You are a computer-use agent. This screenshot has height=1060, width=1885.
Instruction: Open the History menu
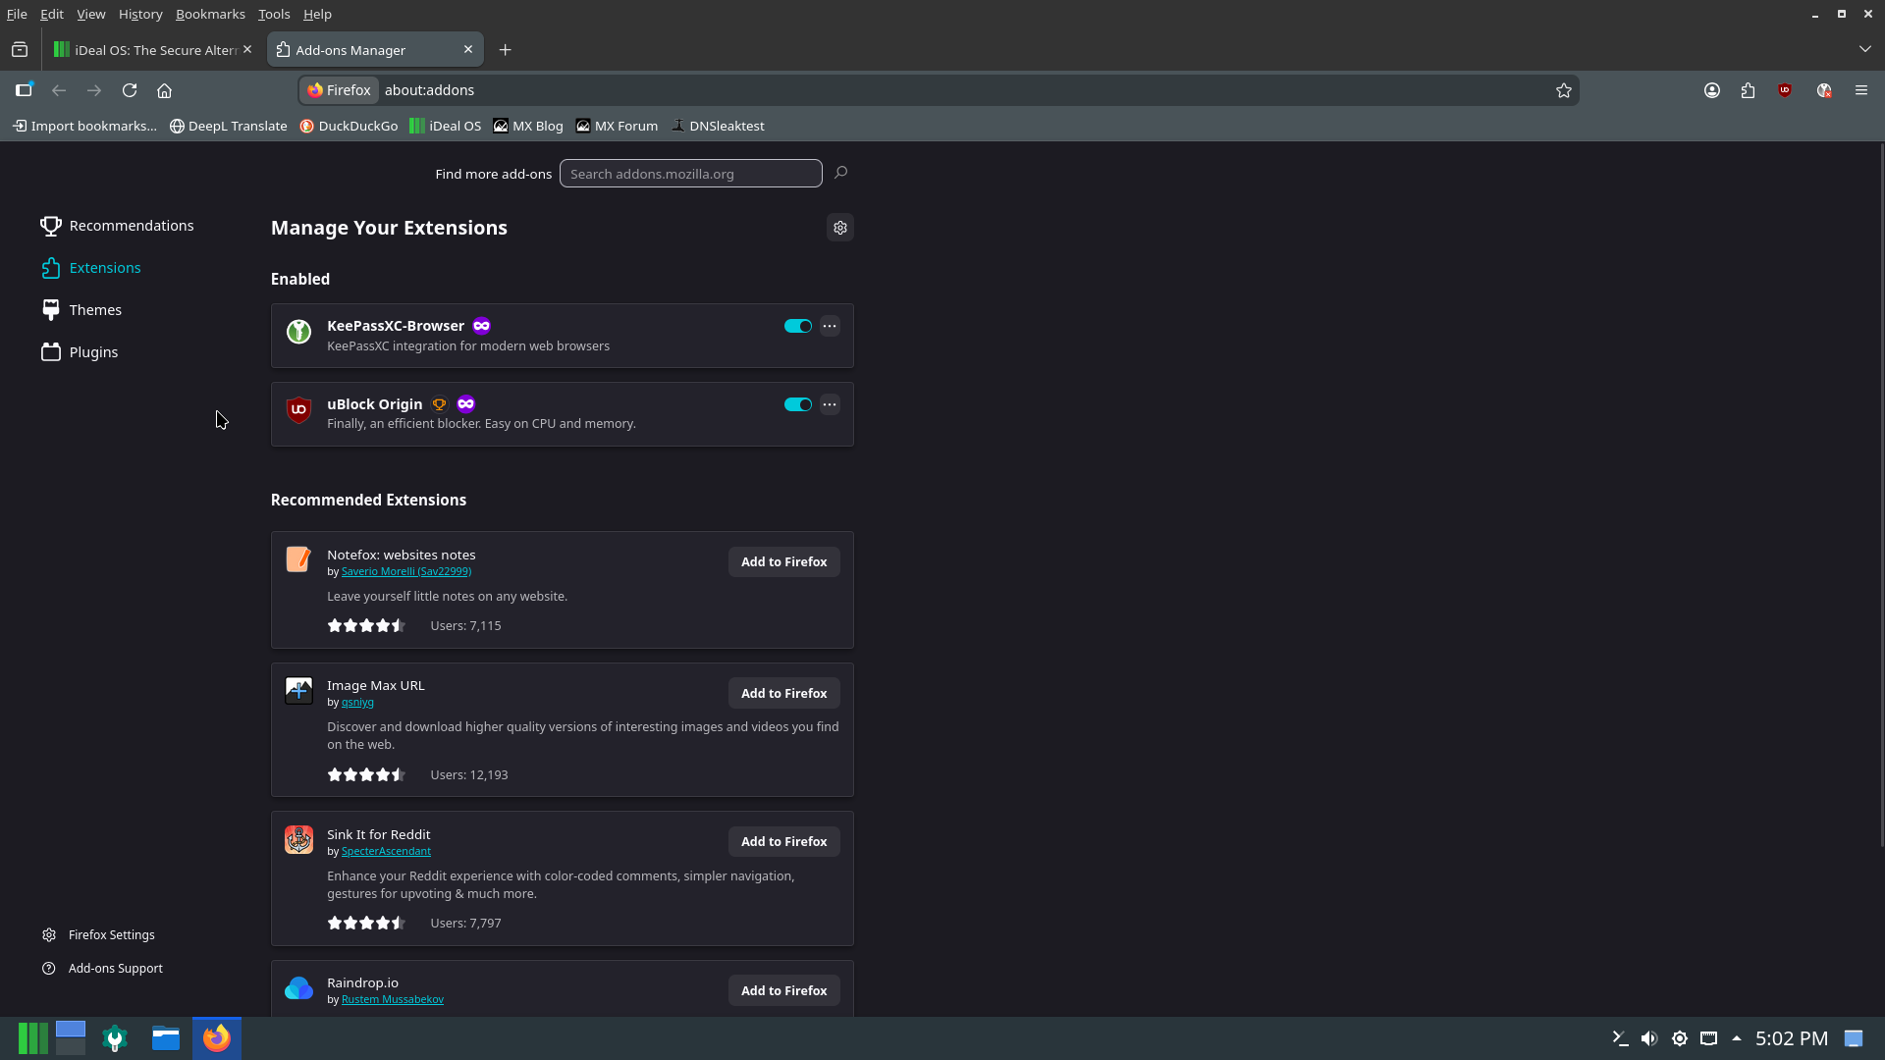[x=140, y=14]
